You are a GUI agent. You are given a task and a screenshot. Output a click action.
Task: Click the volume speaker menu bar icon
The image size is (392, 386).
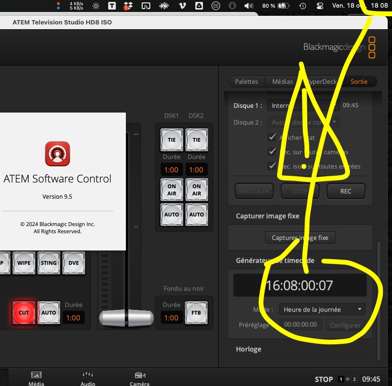point(249,6)
